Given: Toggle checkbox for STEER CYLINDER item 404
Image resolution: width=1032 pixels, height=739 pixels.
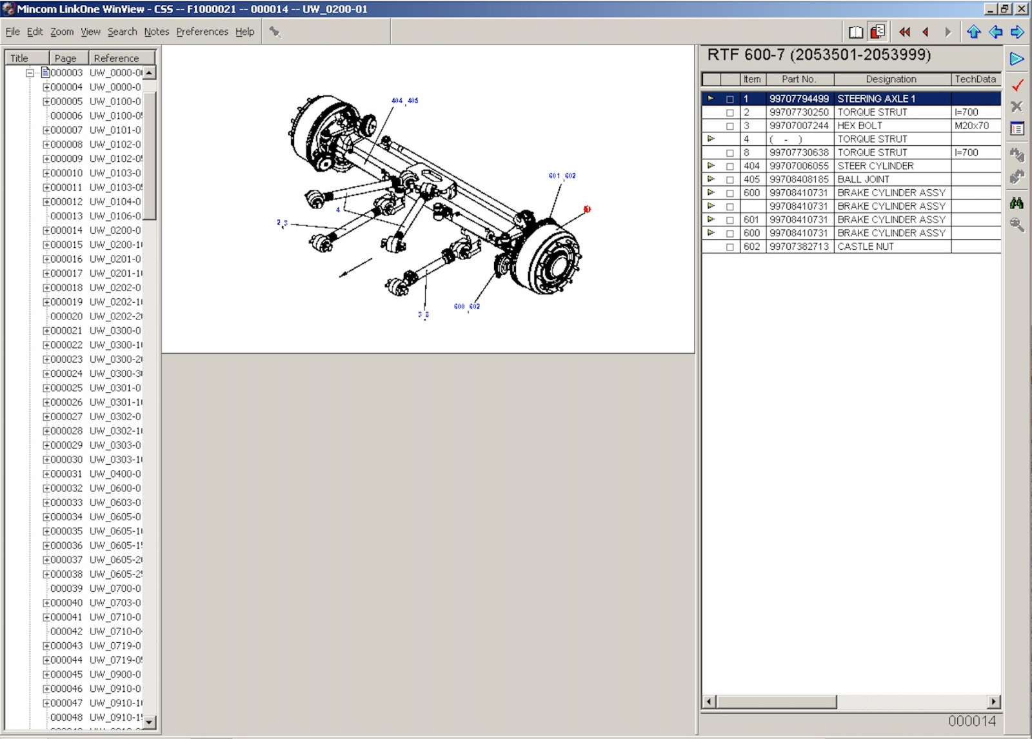Looking at the screenshot, I should 729,167.
